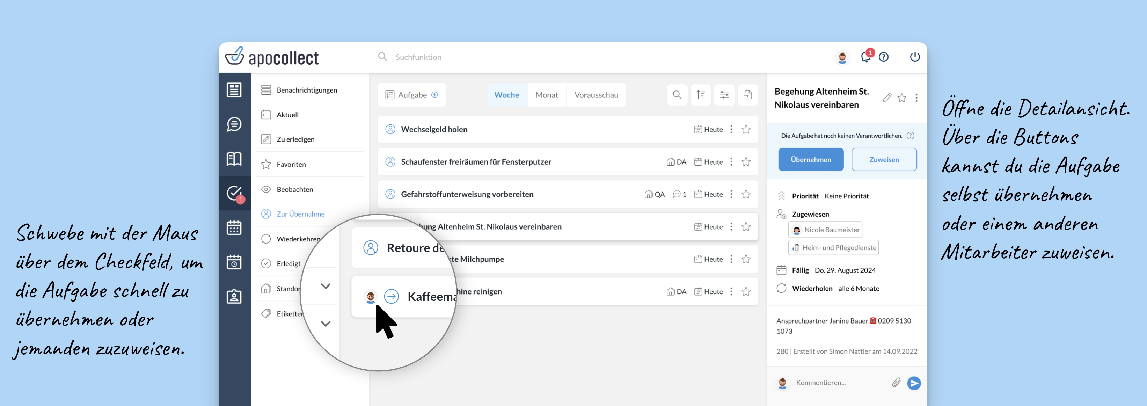The image size is (1147, 406).
Task: Open three-dot menu for Schaufenster freiräumen task
Action: point(731,162)
